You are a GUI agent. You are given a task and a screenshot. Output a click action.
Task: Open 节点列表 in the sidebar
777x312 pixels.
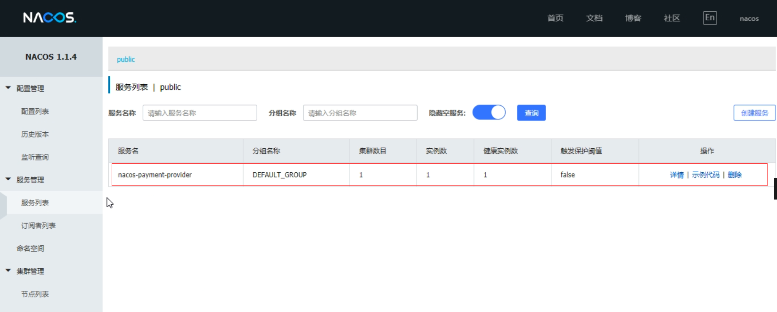35,294
